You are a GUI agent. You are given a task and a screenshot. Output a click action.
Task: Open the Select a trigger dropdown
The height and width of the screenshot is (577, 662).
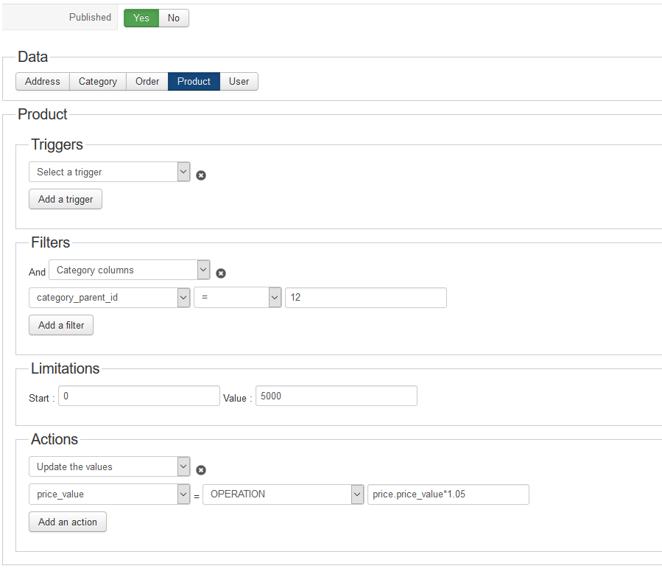(x=109, y=172)
